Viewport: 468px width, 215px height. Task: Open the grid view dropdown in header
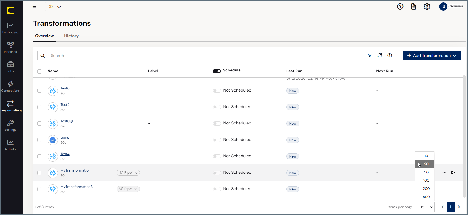click(x=55, y=7)
